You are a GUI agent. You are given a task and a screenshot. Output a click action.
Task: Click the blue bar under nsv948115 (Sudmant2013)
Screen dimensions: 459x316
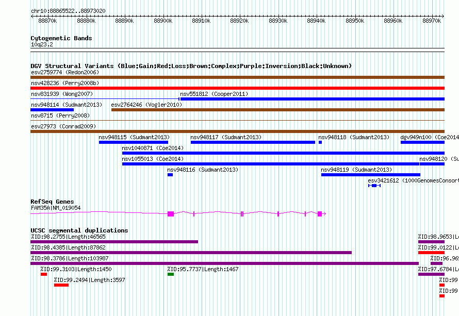click(x=134, y=142)
